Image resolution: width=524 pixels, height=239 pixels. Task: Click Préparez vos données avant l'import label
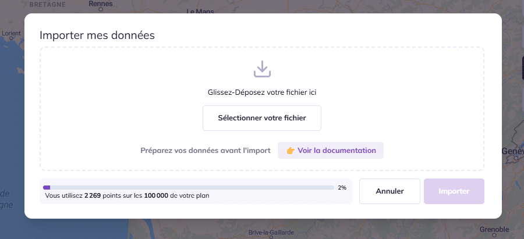[x=206, y=151]
